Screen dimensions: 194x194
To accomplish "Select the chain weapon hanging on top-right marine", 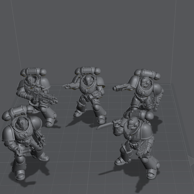I will (155, 102).
